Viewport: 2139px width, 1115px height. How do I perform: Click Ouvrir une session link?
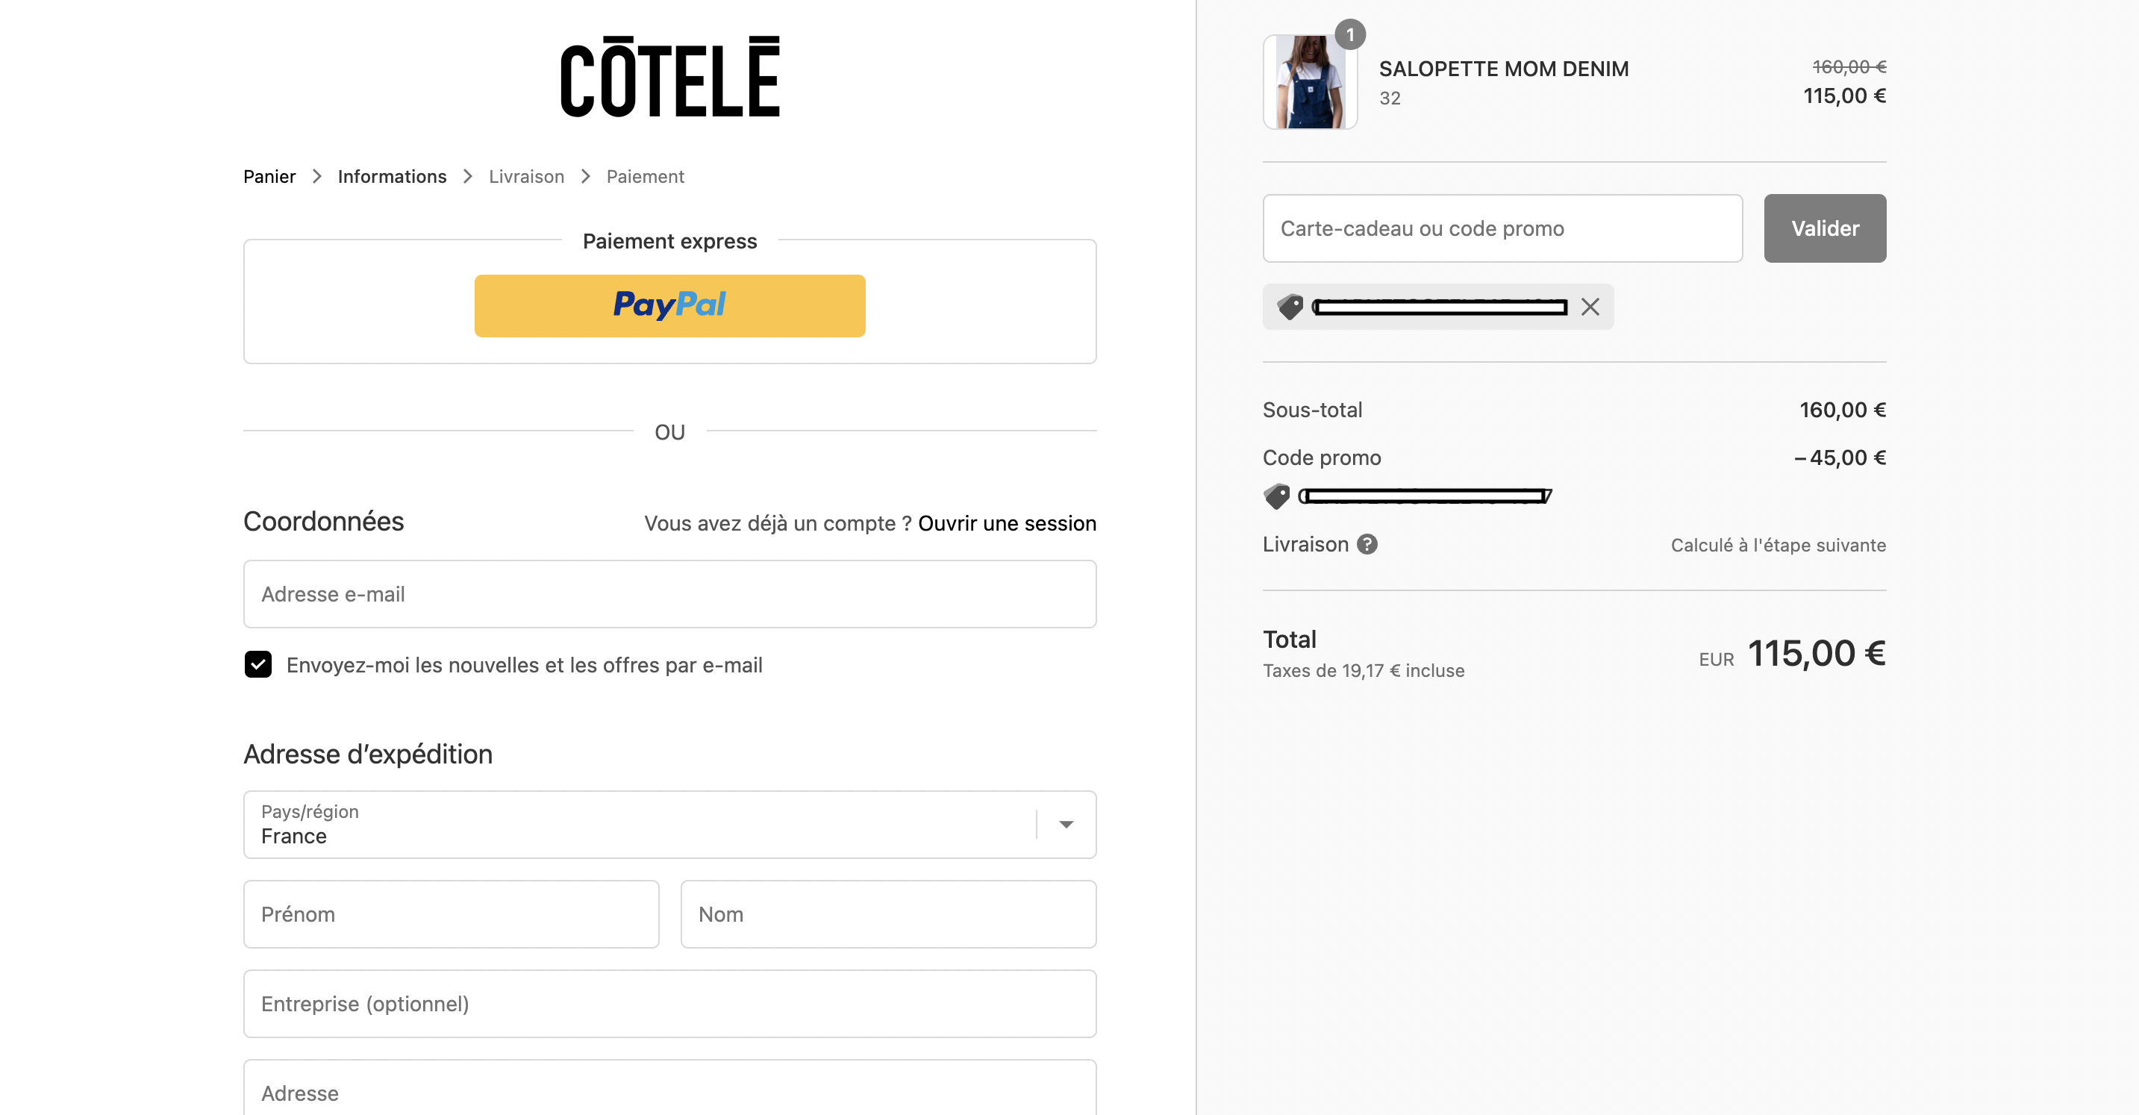[x=1006, y=523]
